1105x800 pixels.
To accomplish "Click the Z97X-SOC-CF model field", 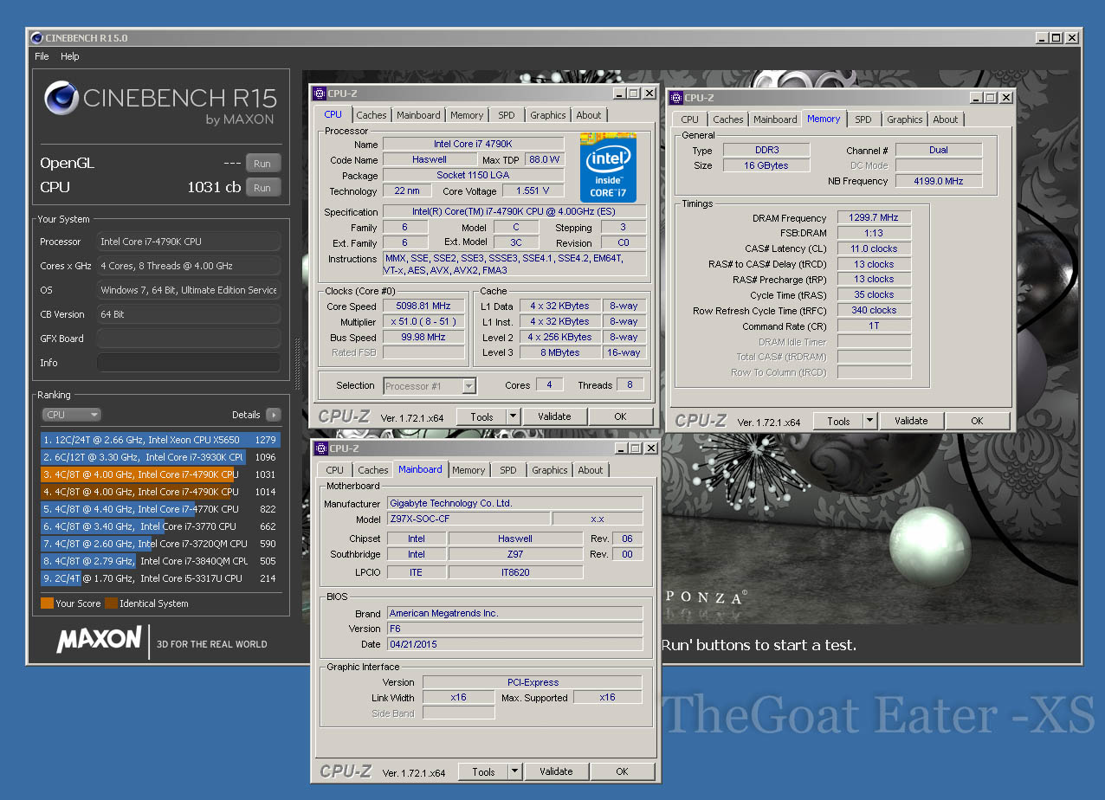I will tap(468, 519).
